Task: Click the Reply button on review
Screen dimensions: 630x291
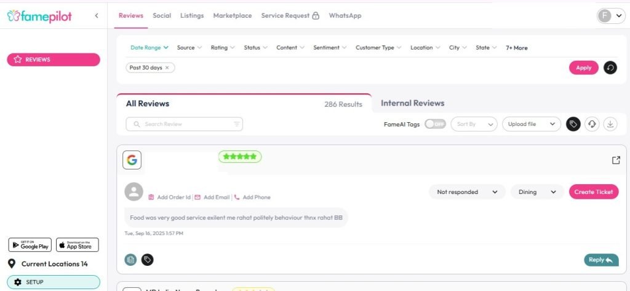Action: click(x=601, y=260)
